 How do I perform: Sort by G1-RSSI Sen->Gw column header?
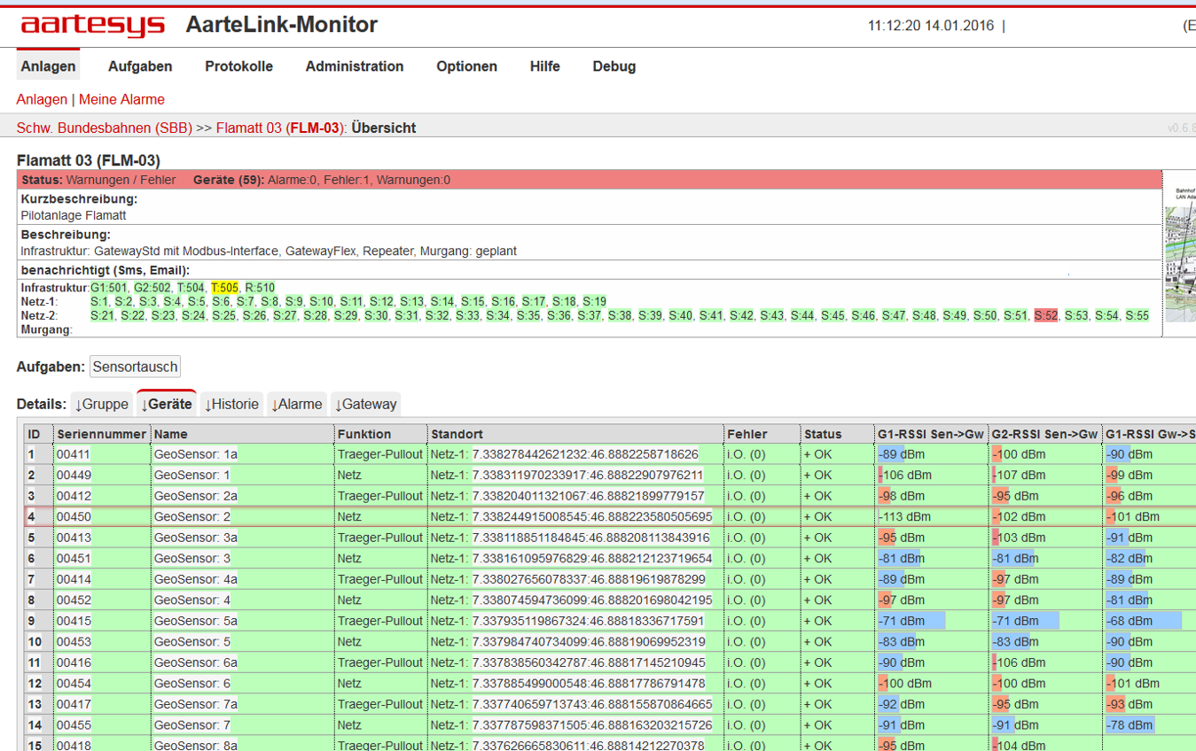point(931,434)
